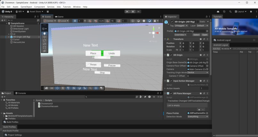Enable the Static checkbox

[198, 22]
